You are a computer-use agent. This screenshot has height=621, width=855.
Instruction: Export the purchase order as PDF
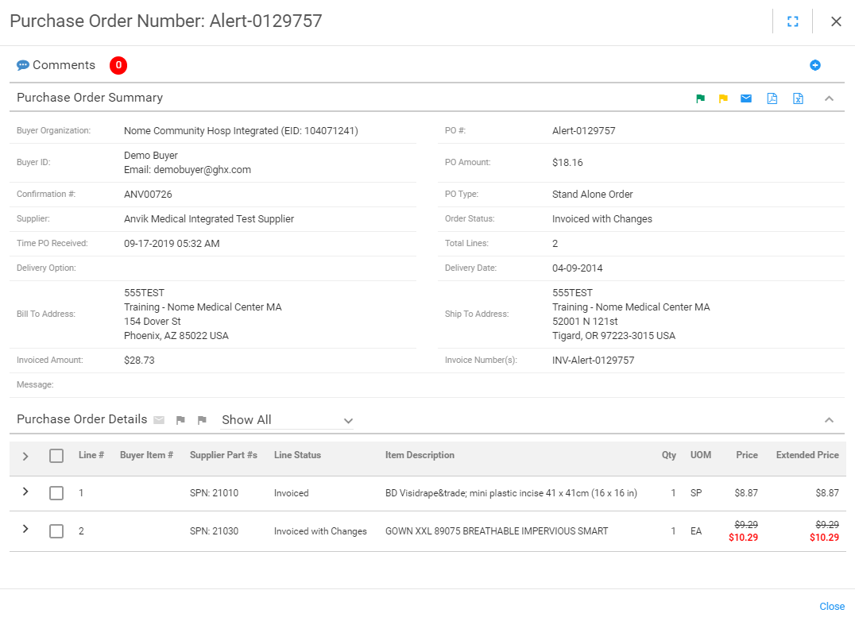772,98
